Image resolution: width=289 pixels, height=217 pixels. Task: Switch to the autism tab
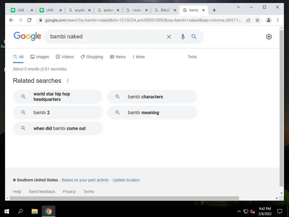(106, 10)
